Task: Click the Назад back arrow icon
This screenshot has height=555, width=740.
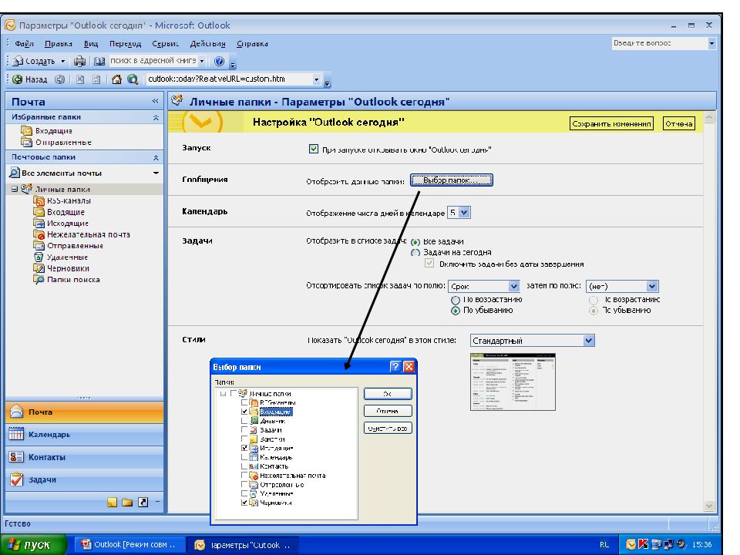Action: (x=18, y=79)
